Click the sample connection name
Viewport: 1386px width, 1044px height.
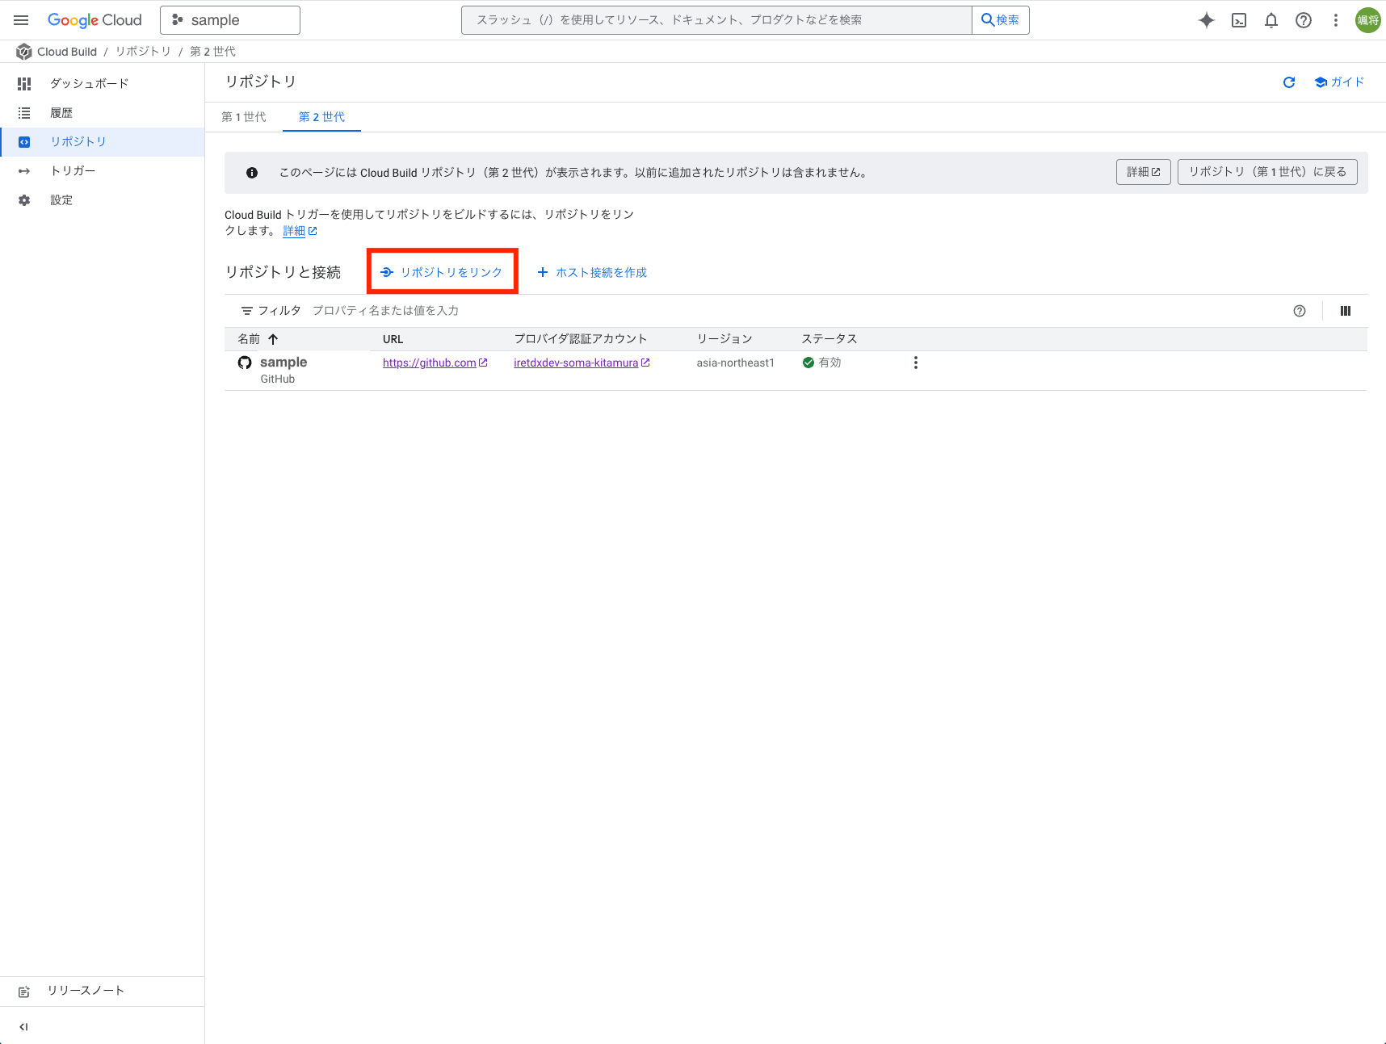click(283, 363)
